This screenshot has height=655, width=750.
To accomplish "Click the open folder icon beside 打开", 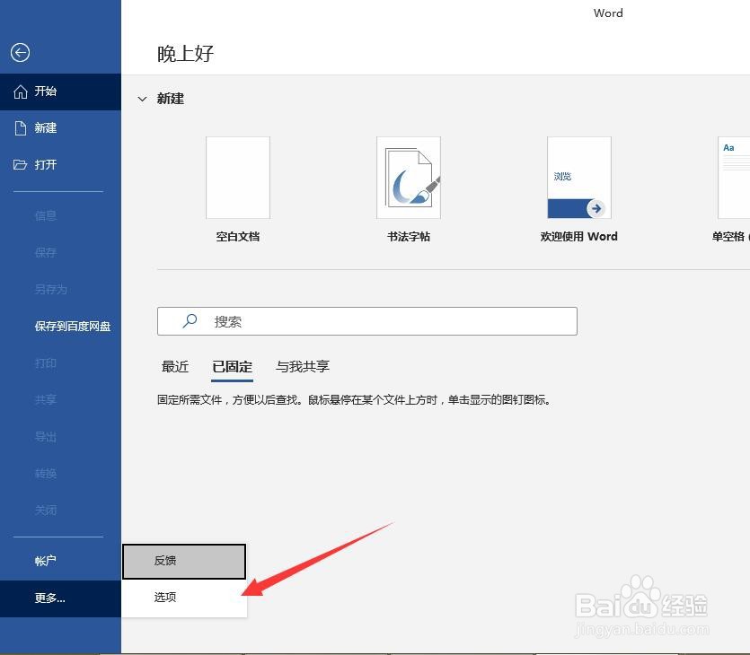I will (20, 165).
